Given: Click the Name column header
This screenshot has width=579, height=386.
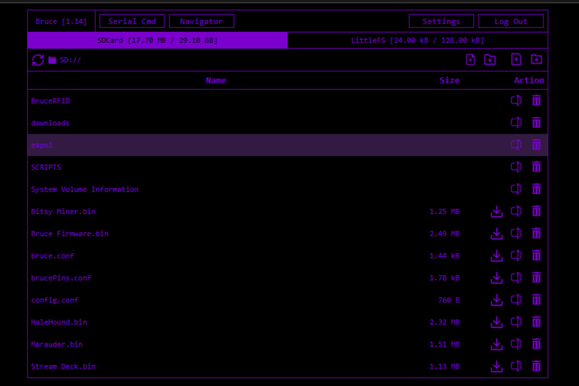Looking at the screenshot, I should [216, 81].
